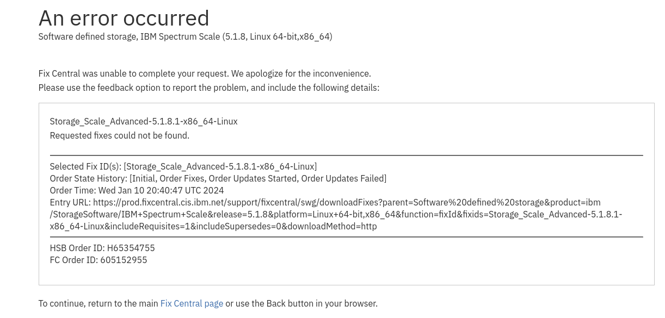The width and height of the screenshot is (665, 318).
Task: Click the Entry URL beginning with https://prod.fixcentral
Action: coord(325,202)
